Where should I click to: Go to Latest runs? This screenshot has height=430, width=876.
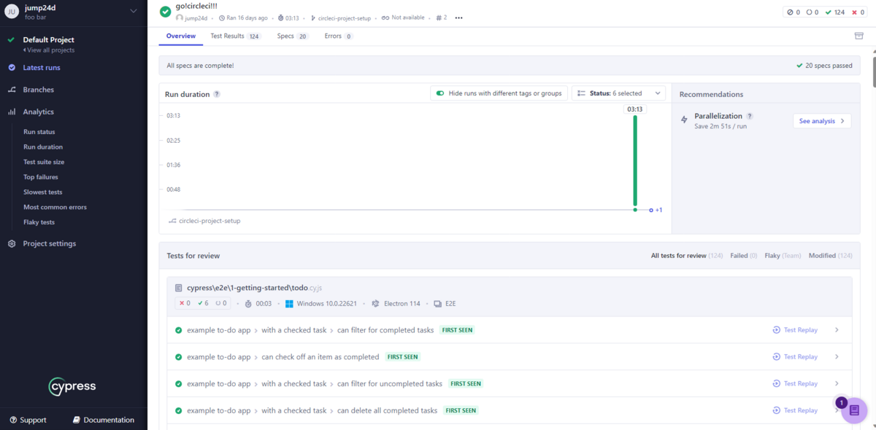42,68
